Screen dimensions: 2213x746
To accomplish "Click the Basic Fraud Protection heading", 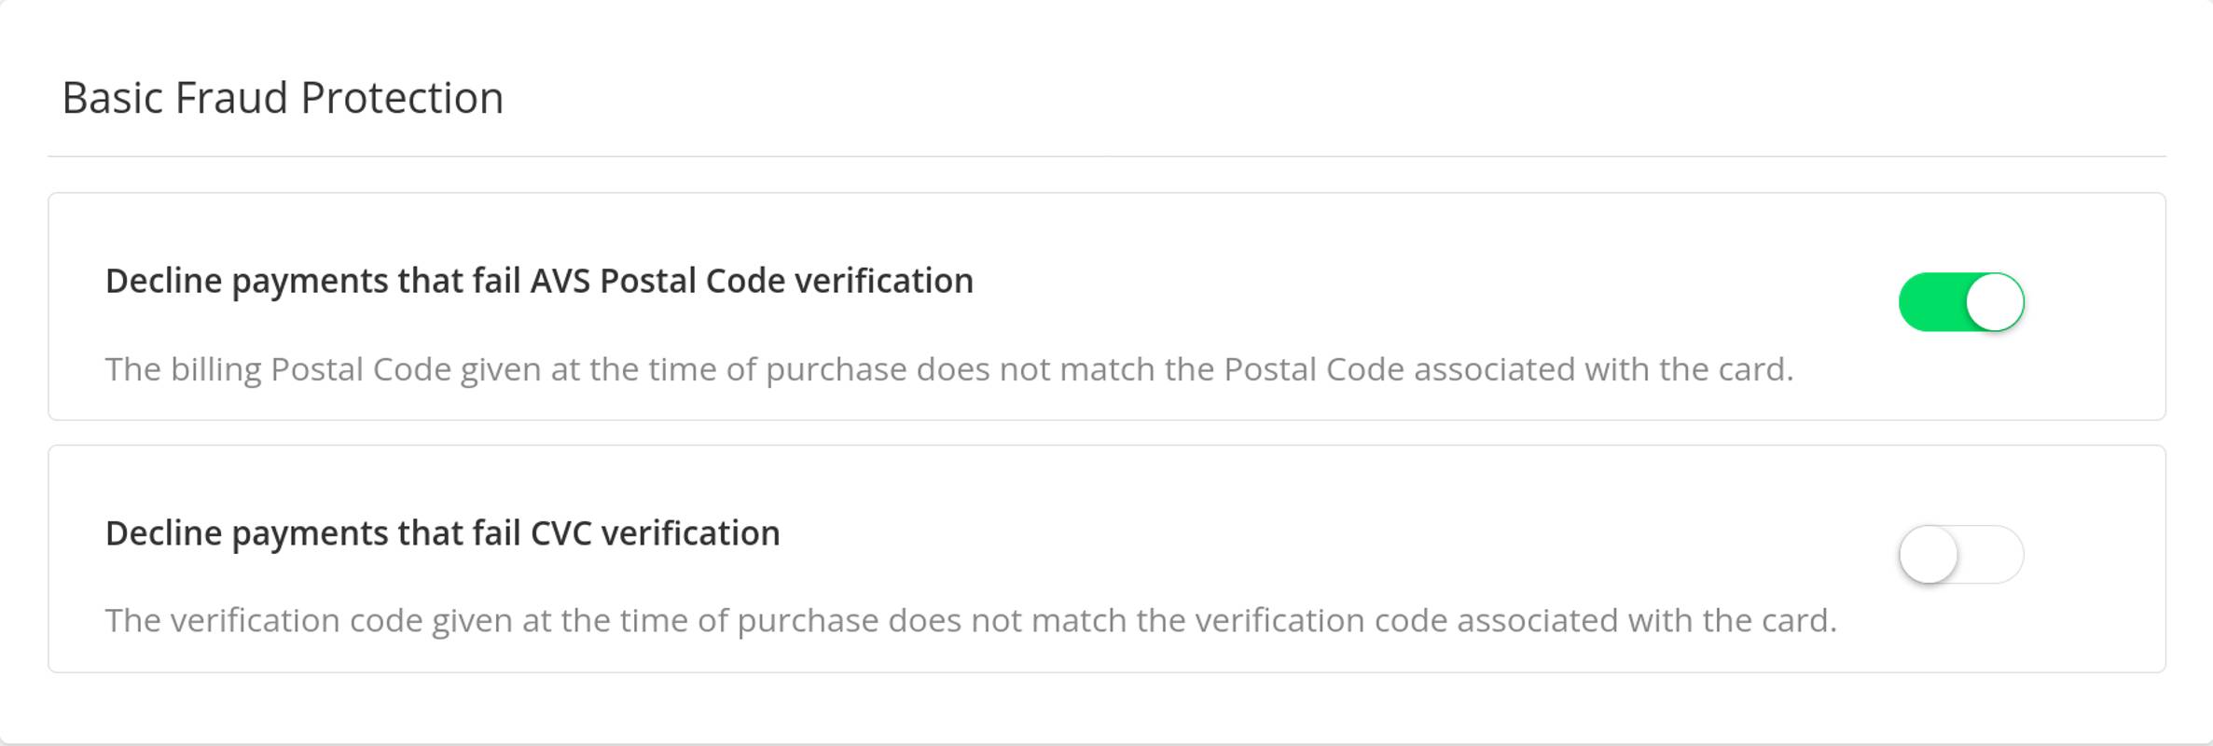I will pos(283,95).
